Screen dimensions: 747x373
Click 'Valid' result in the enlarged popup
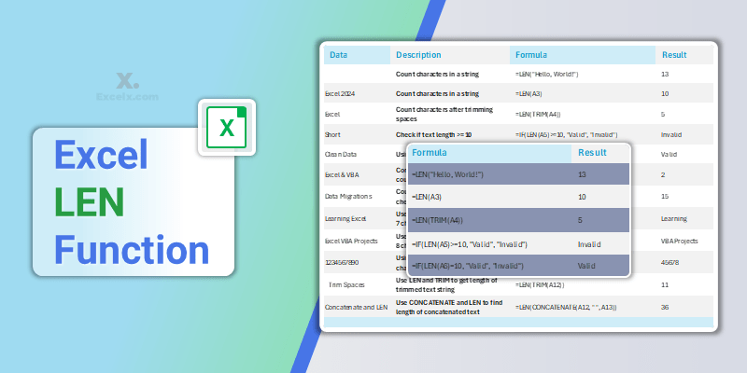[x=586, y=266]
